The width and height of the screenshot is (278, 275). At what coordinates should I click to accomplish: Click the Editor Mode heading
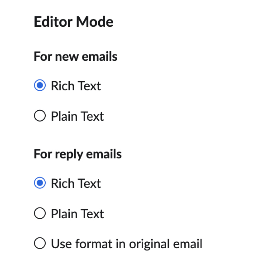[x=73, y=22]
